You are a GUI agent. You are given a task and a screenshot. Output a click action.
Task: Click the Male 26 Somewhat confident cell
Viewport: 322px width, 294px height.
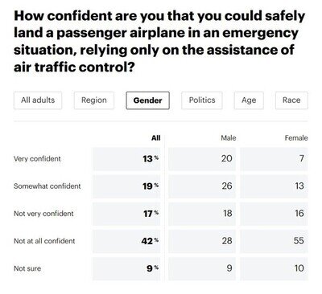[x=202, y=186]
